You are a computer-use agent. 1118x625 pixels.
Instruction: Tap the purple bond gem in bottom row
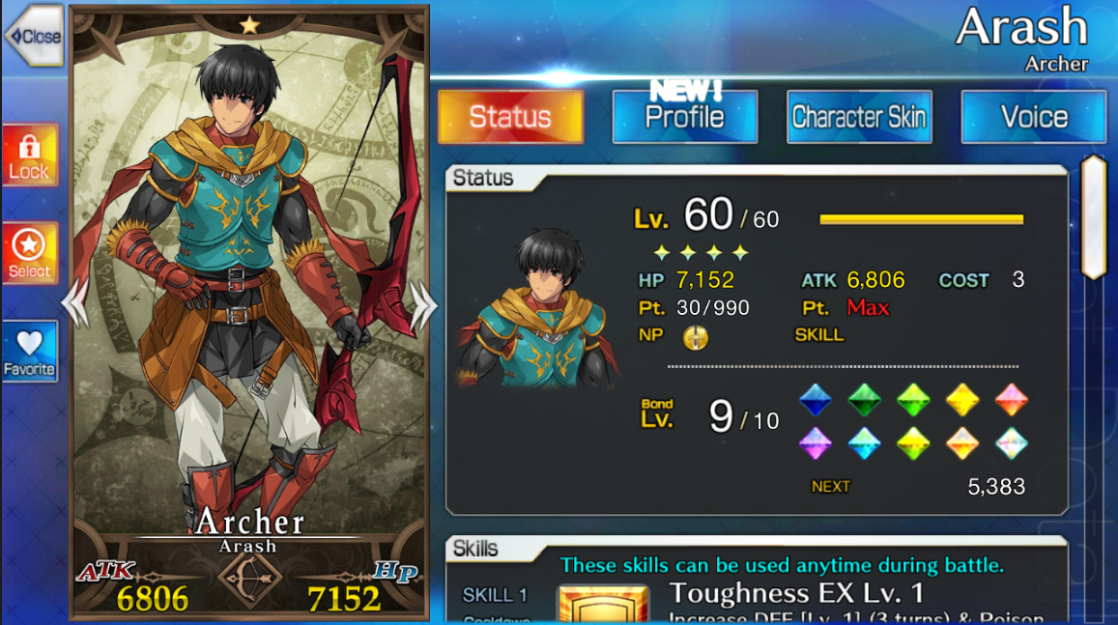[815, 443]
